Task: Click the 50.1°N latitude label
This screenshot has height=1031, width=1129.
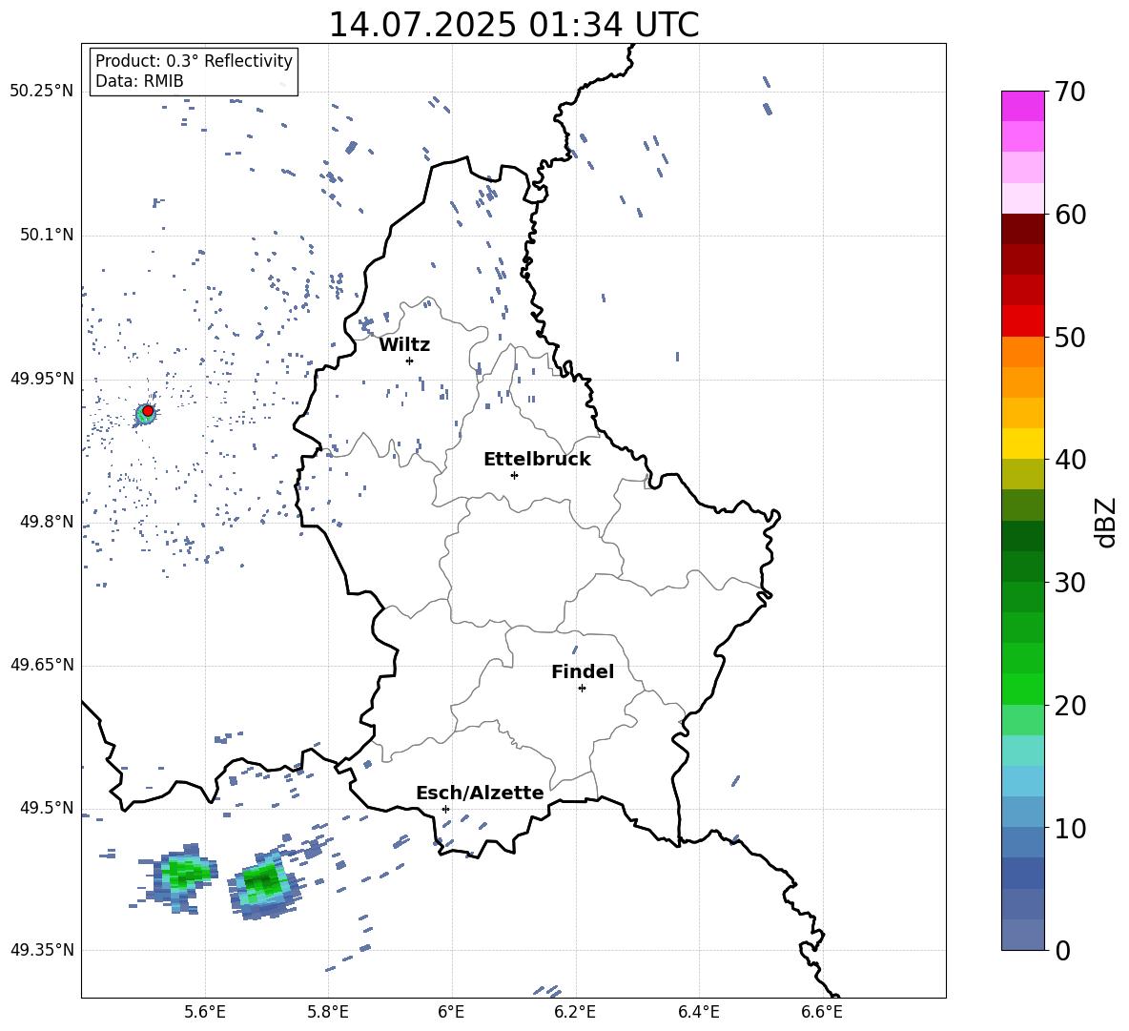Action: coord(47,235)
